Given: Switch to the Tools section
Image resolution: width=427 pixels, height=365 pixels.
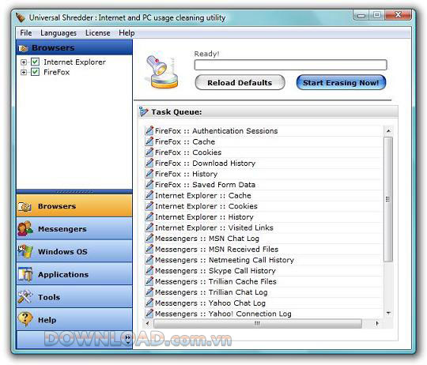Looking at the screenshot, I should click(x=74, y=297).
